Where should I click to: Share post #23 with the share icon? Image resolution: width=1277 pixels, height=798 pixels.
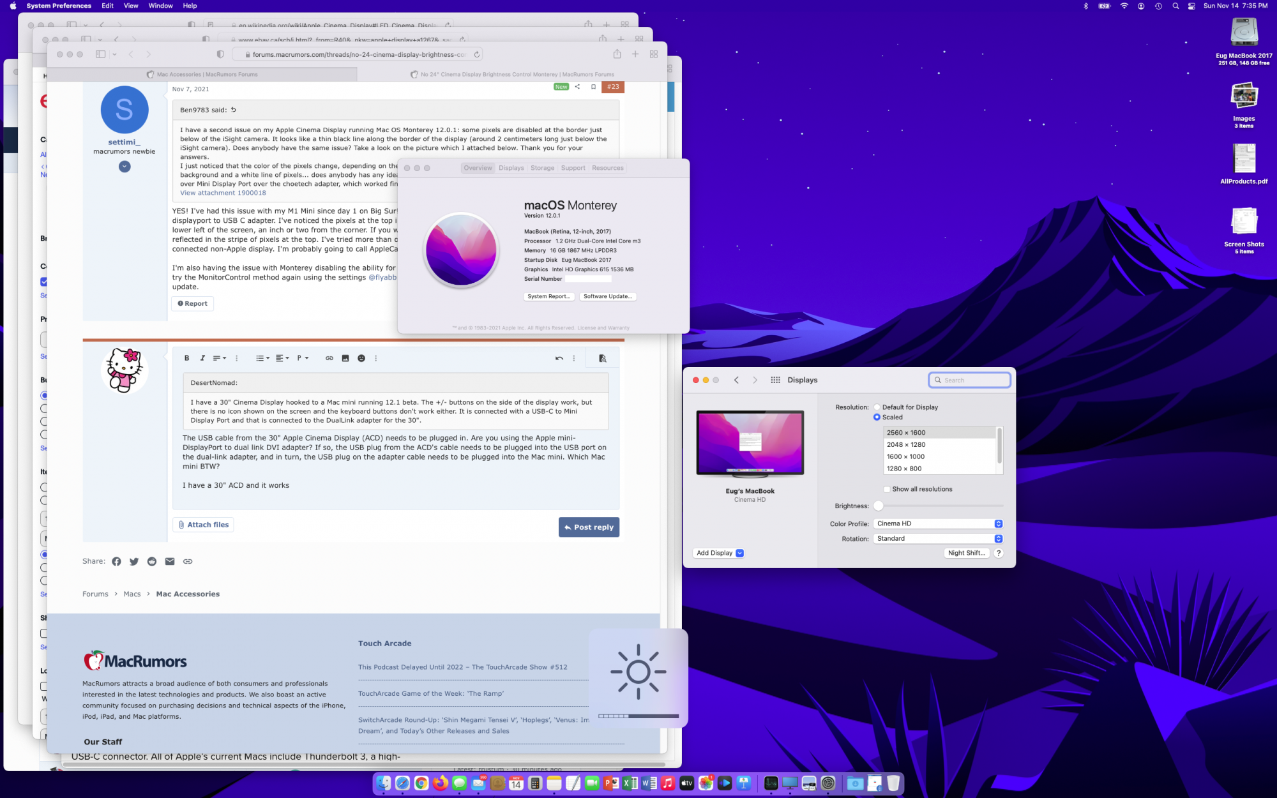coord(577,87)
